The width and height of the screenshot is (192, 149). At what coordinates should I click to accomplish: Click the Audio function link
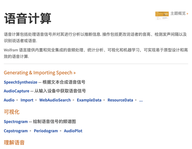(x=9, y=100)
